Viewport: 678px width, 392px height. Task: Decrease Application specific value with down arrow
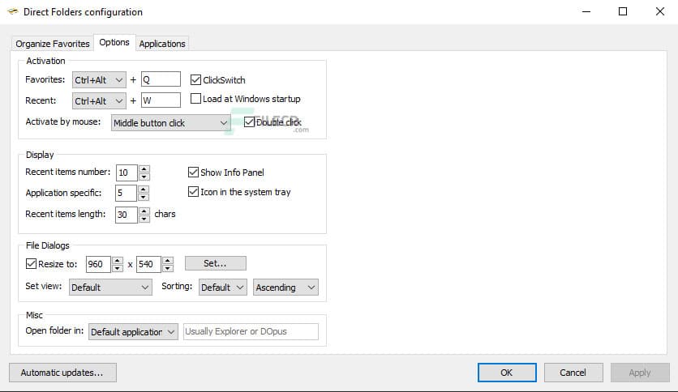(x=143, y=197)
